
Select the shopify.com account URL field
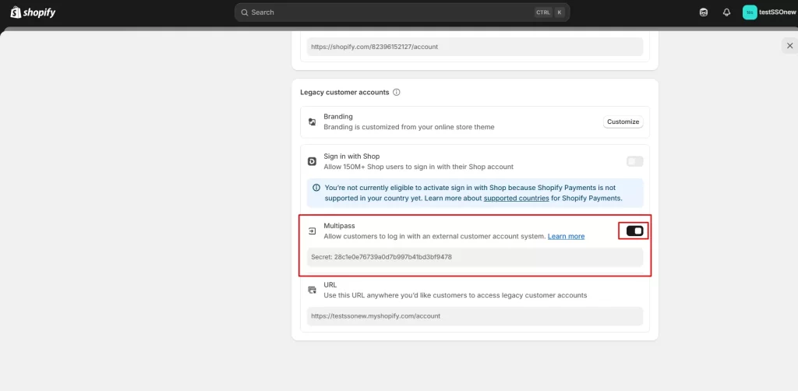(x=475, y=46)
